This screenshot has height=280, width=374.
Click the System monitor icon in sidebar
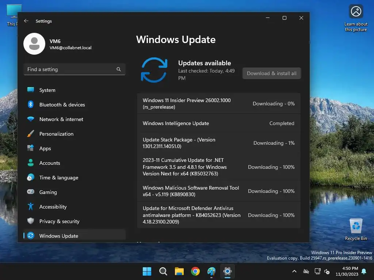(31, 90)
